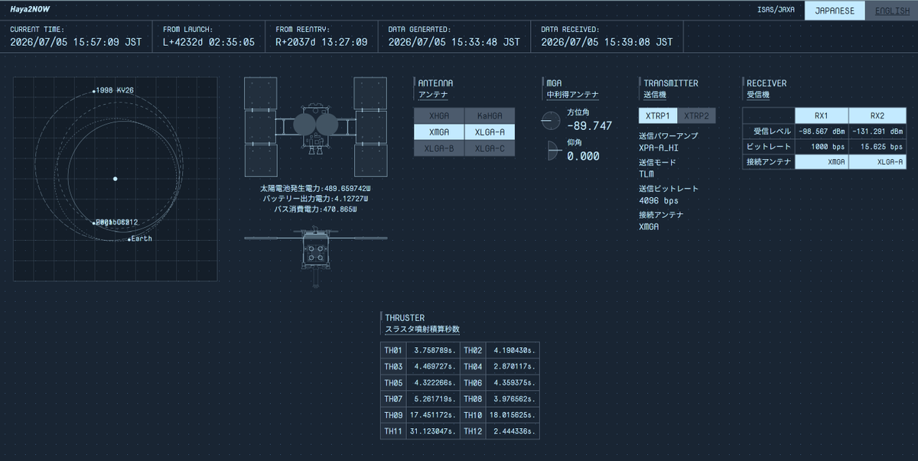Select the XHGA antenna
The height and width of the screenshot is (461, 918).
[x=439, y=115]
